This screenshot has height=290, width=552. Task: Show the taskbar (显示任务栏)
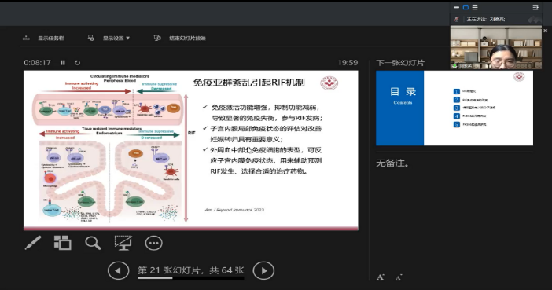tap(51, 38)
